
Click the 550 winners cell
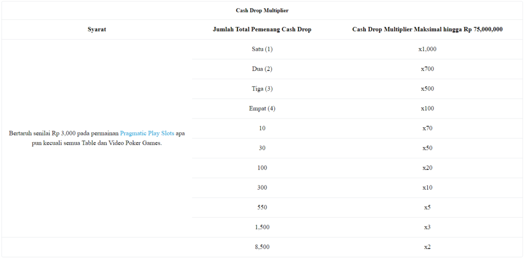[262, 207]
